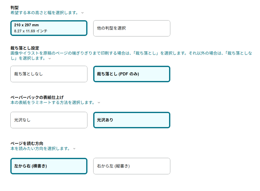Screen dimensions: 260x191
Task: Click the 希望する本の高さと幅を選択します help text
Action: [44, 12]
